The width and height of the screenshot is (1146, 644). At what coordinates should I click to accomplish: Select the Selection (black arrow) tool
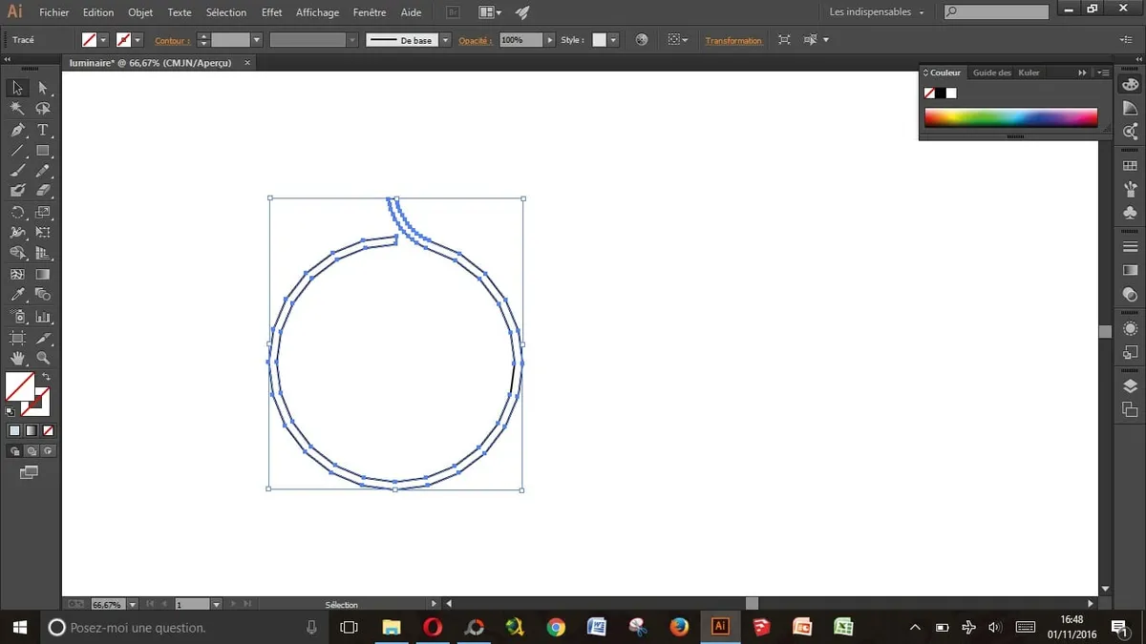point(18,88)
